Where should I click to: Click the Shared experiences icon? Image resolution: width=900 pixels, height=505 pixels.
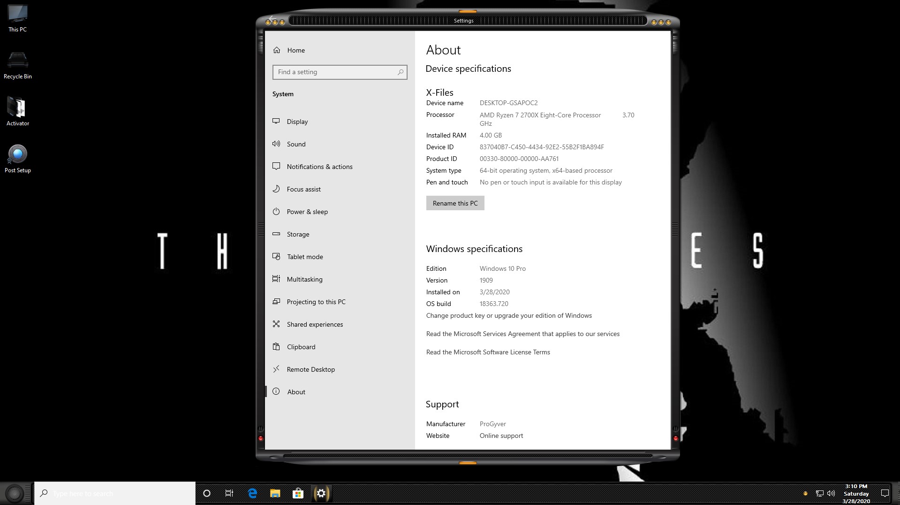coord(276,324)
